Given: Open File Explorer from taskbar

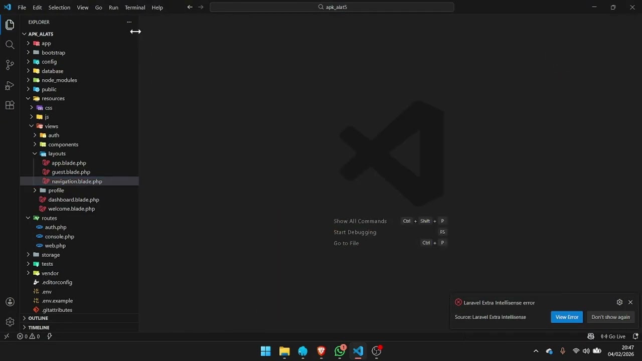Looking at the screenshot, I should coord(284,351).
